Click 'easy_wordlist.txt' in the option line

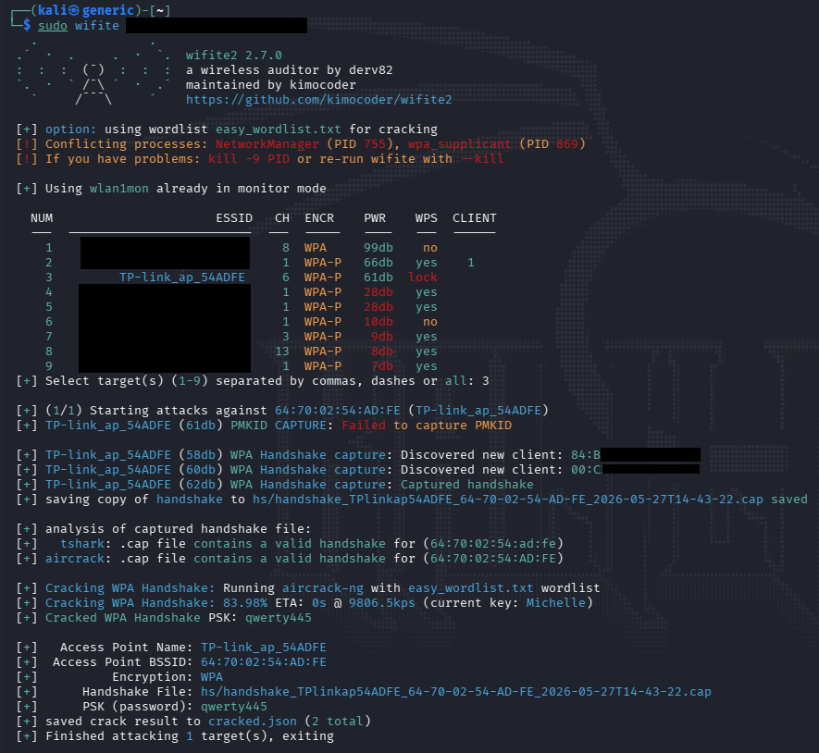click(x=278, y=129)
